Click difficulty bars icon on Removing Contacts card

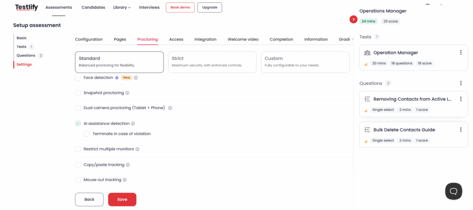[366, 111]
